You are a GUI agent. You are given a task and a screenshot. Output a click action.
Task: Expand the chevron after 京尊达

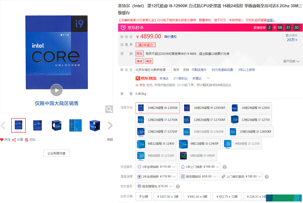(208, 78)
